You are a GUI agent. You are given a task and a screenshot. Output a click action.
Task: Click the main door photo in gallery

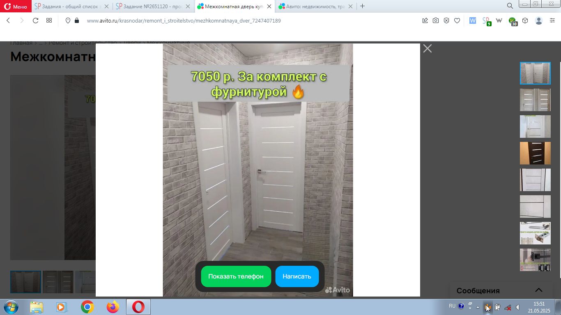[x=258, y=170]
